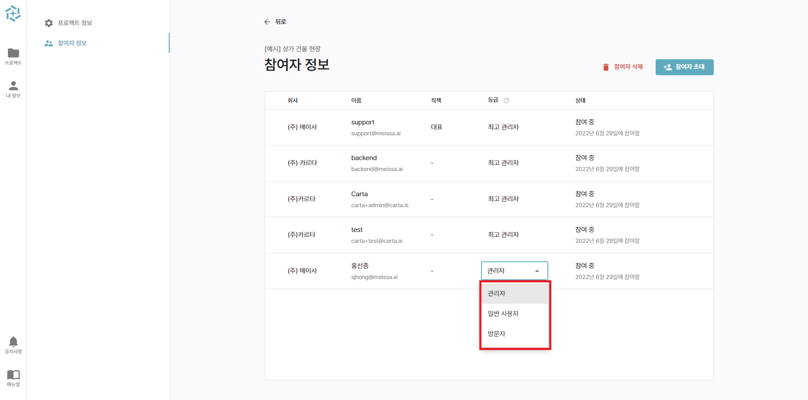
Task: Select 참여자 정보 in the sidebar menu
Action: (72, 43)
